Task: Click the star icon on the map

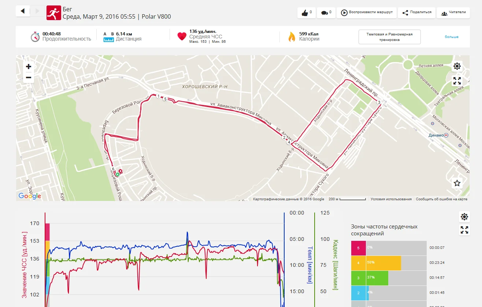Action: (x=457, y=183)
